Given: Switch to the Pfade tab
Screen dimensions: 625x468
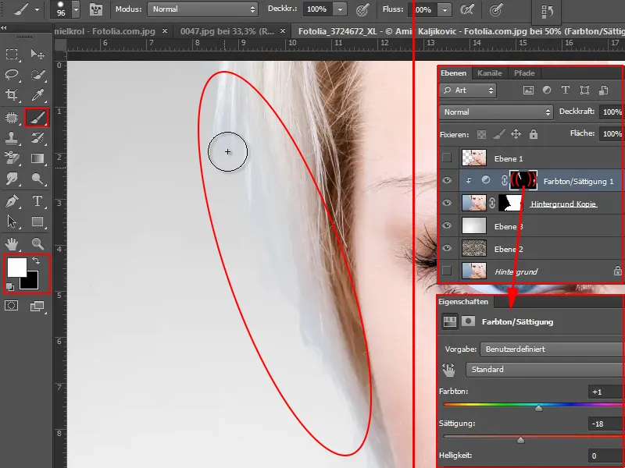Looking at the screenshot, I should pos(524,73).
